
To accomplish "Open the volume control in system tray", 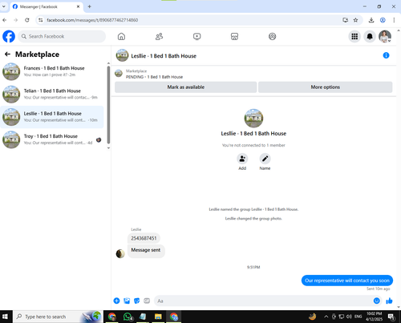I will (x=349, y=317).
